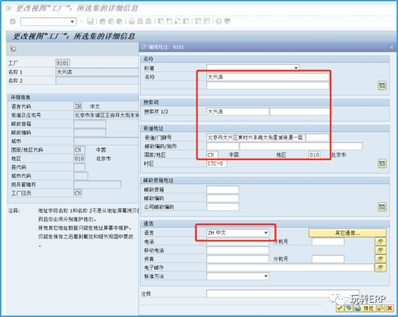Cancel dialog with red X button
The image size is (398, 317).
pos(389,308)
